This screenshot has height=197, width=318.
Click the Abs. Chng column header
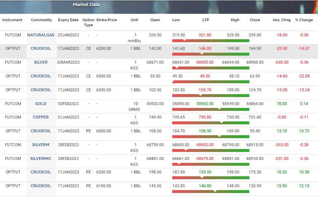point(281,20)
